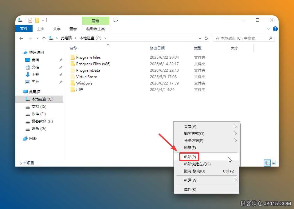Open the 软件 (E:) drive
This screenshot has height=209, width=294.
point(39,114)
